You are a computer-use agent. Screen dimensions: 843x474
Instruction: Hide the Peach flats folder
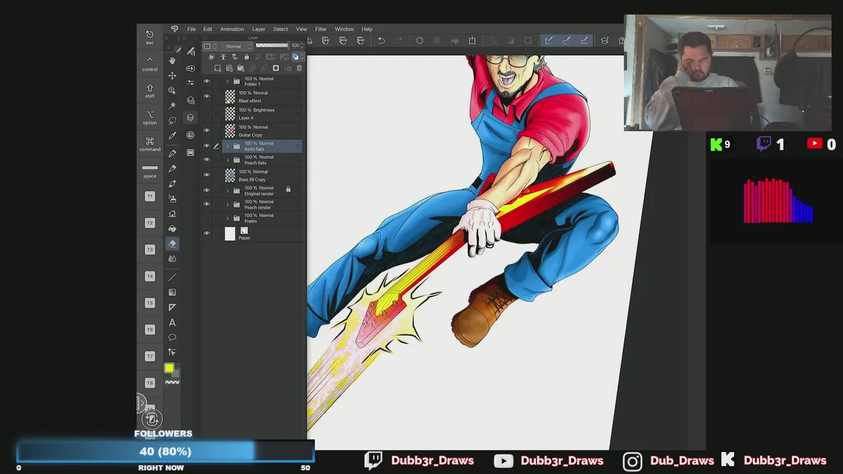click(207, 160)
